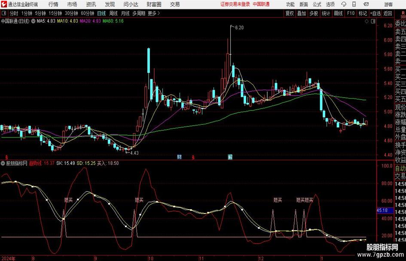Viewport: 406px width, 261px height.
Task: Click the 复权 button
Action: 290,13
